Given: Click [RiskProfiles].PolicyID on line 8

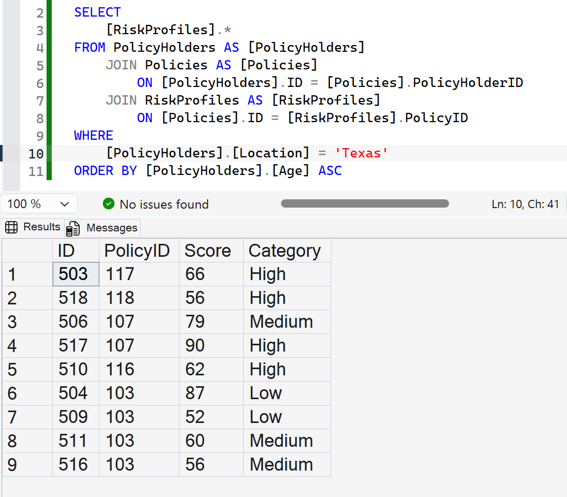Looking at the screenshot, I should point(378,118).
